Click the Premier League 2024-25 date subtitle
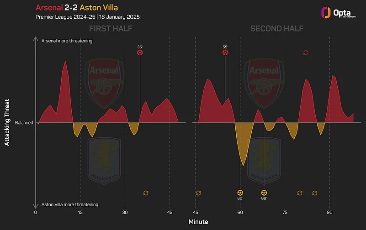 (88, 17)
